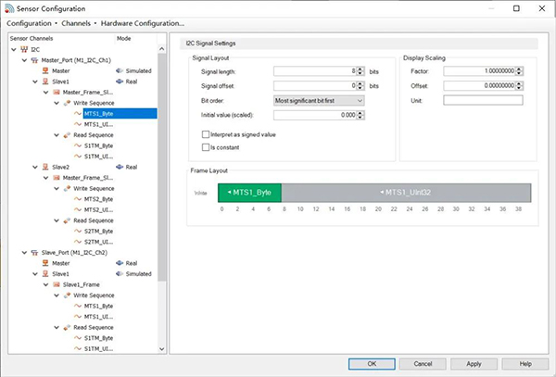Click the Slave_Port (M1_I2C_Ch2) port icon
556x377 pixels.
34,253
